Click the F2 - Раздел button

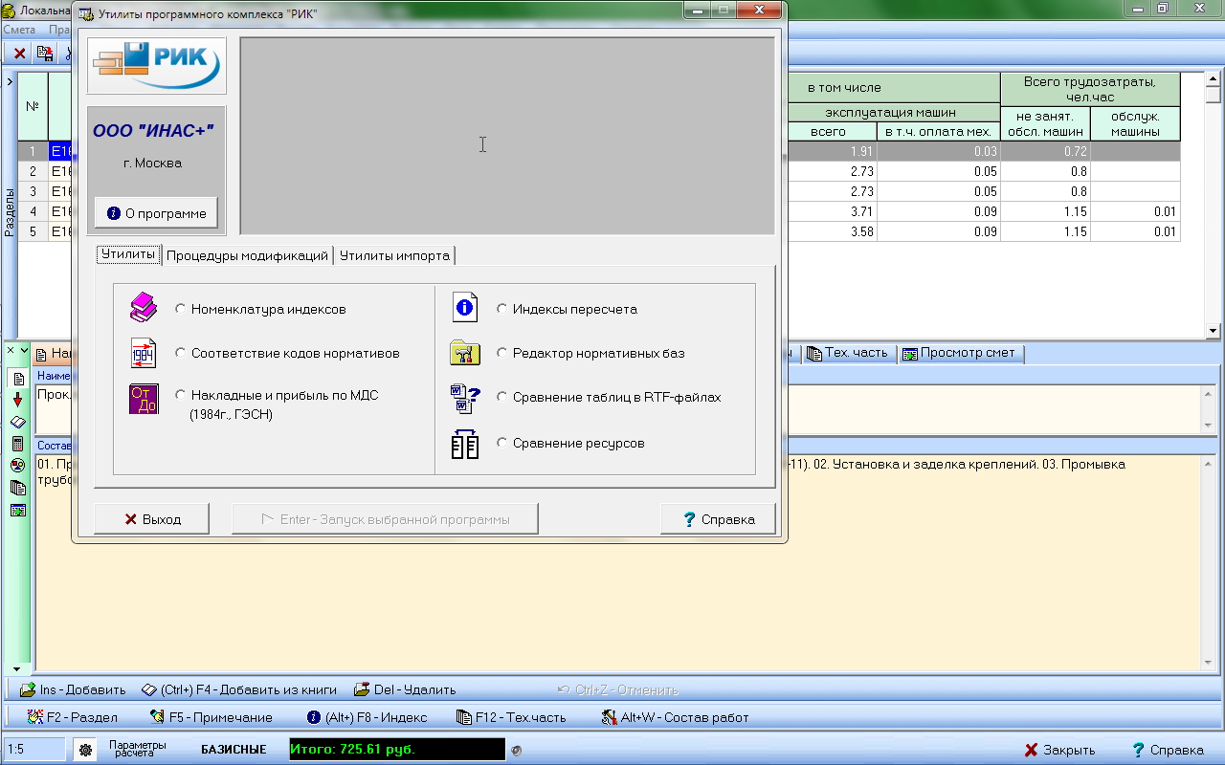[x=73, y=717]
